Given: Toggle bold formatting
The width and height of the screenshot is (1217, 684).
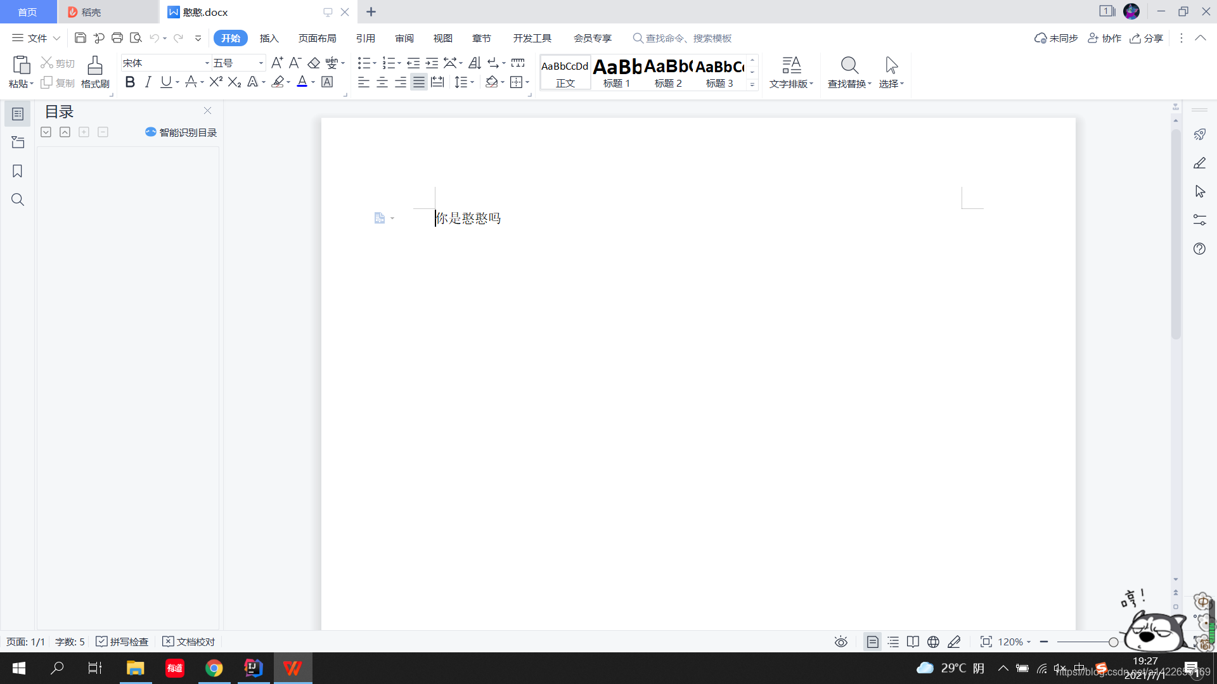Looking at the screenshot, I should point(130,82).
